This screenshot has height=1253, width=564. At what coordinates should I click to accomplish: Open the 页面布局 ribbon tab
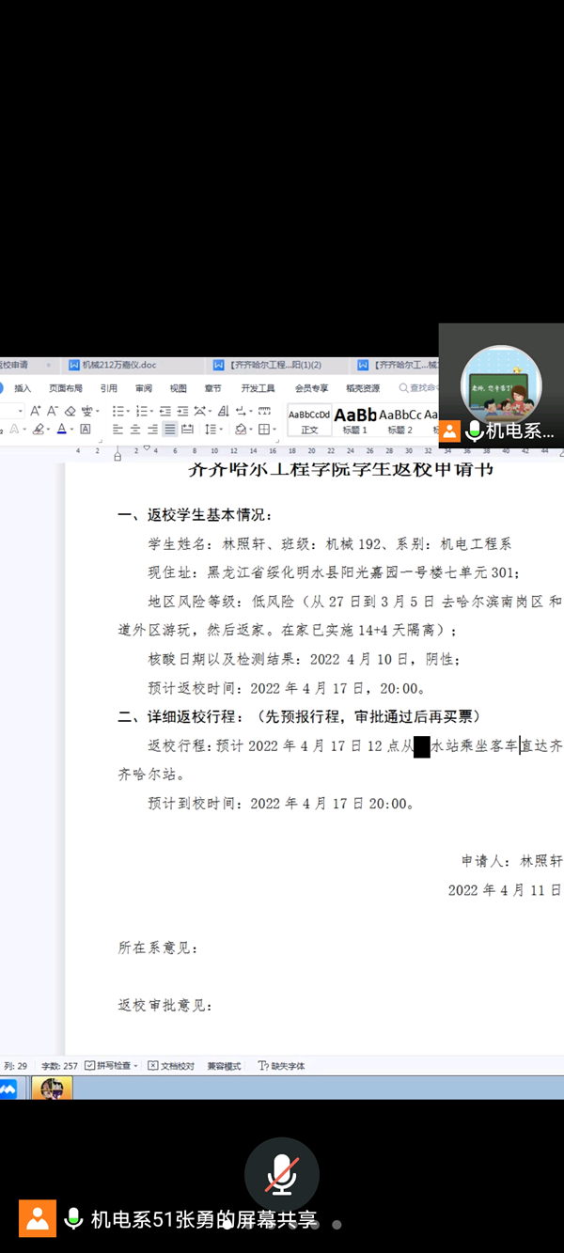tap(65, 388)
